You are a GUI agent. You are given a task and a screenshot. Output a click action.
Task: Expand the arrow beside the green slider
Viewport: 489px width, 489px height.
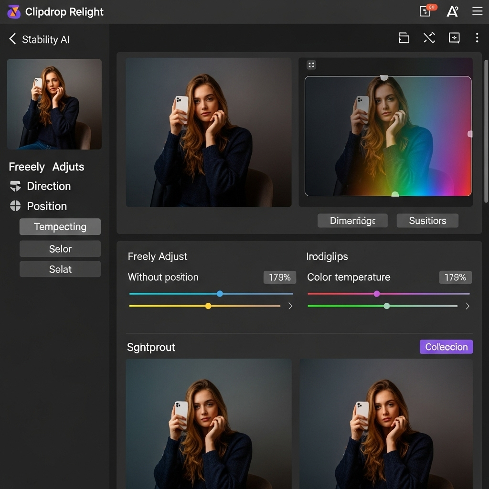[x=468, y=306]
